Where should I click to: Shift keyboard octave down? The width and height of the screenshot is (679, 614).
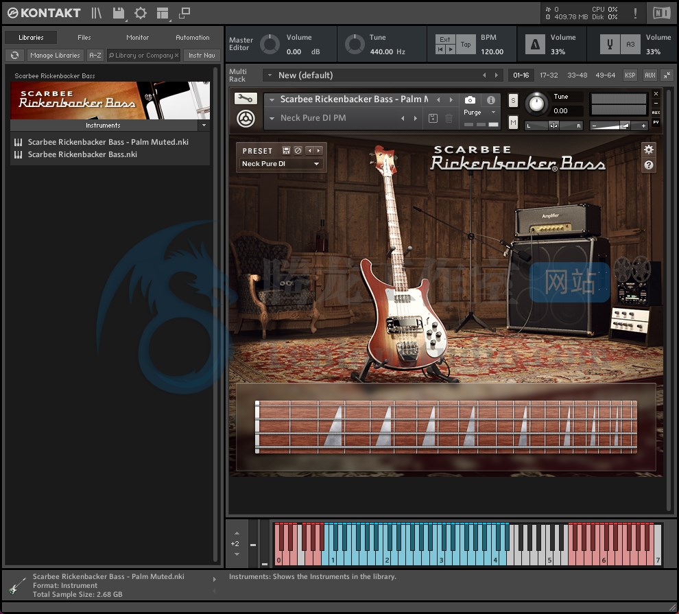click(237, 554)
